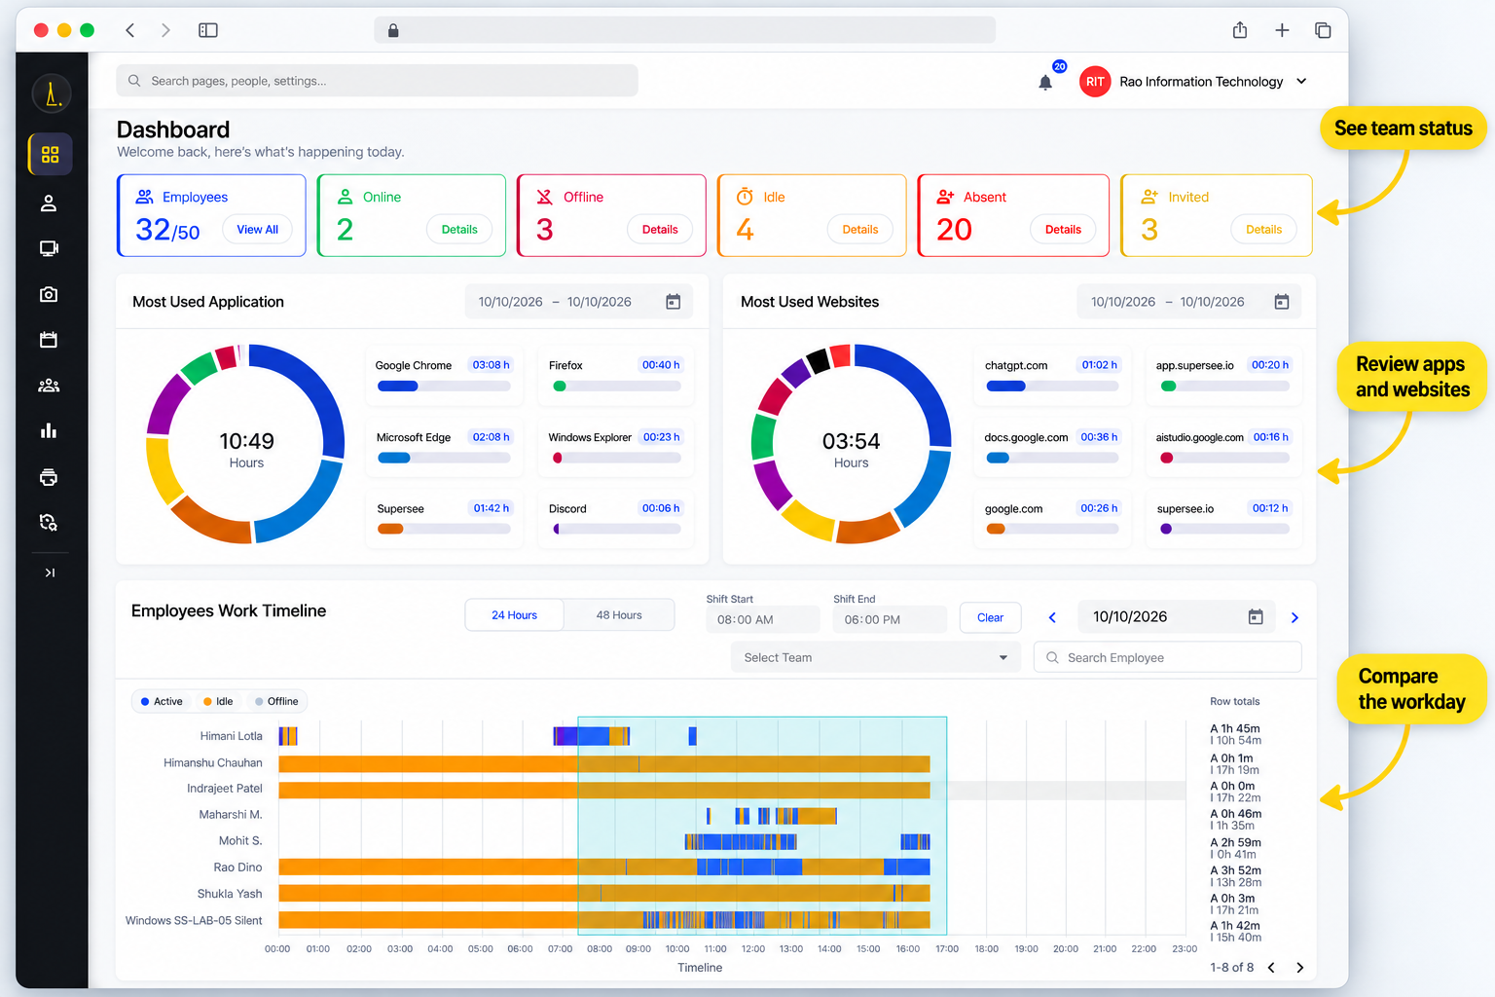Go to previous page of timeline rows

coord(1271,968)
